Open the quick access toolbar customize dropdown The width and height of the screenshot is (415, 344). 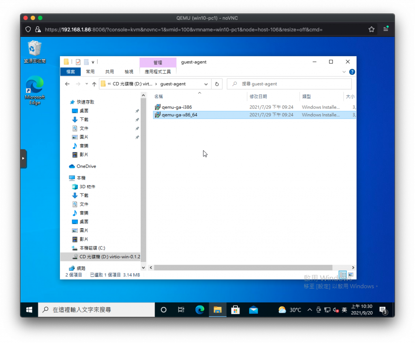(93, 62)
